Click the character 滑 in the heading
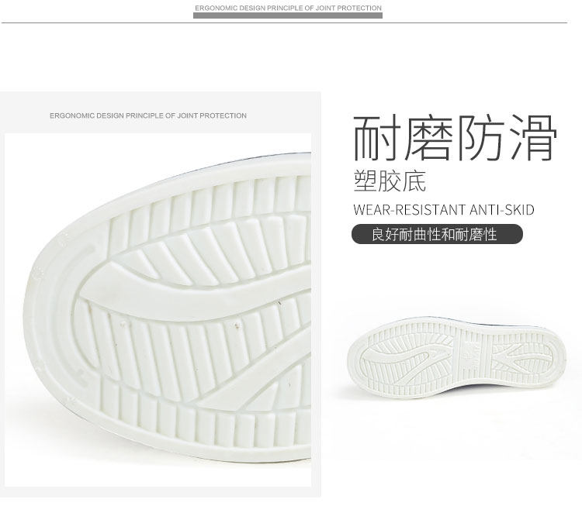 pyautogui.click(x=533, y=138)
